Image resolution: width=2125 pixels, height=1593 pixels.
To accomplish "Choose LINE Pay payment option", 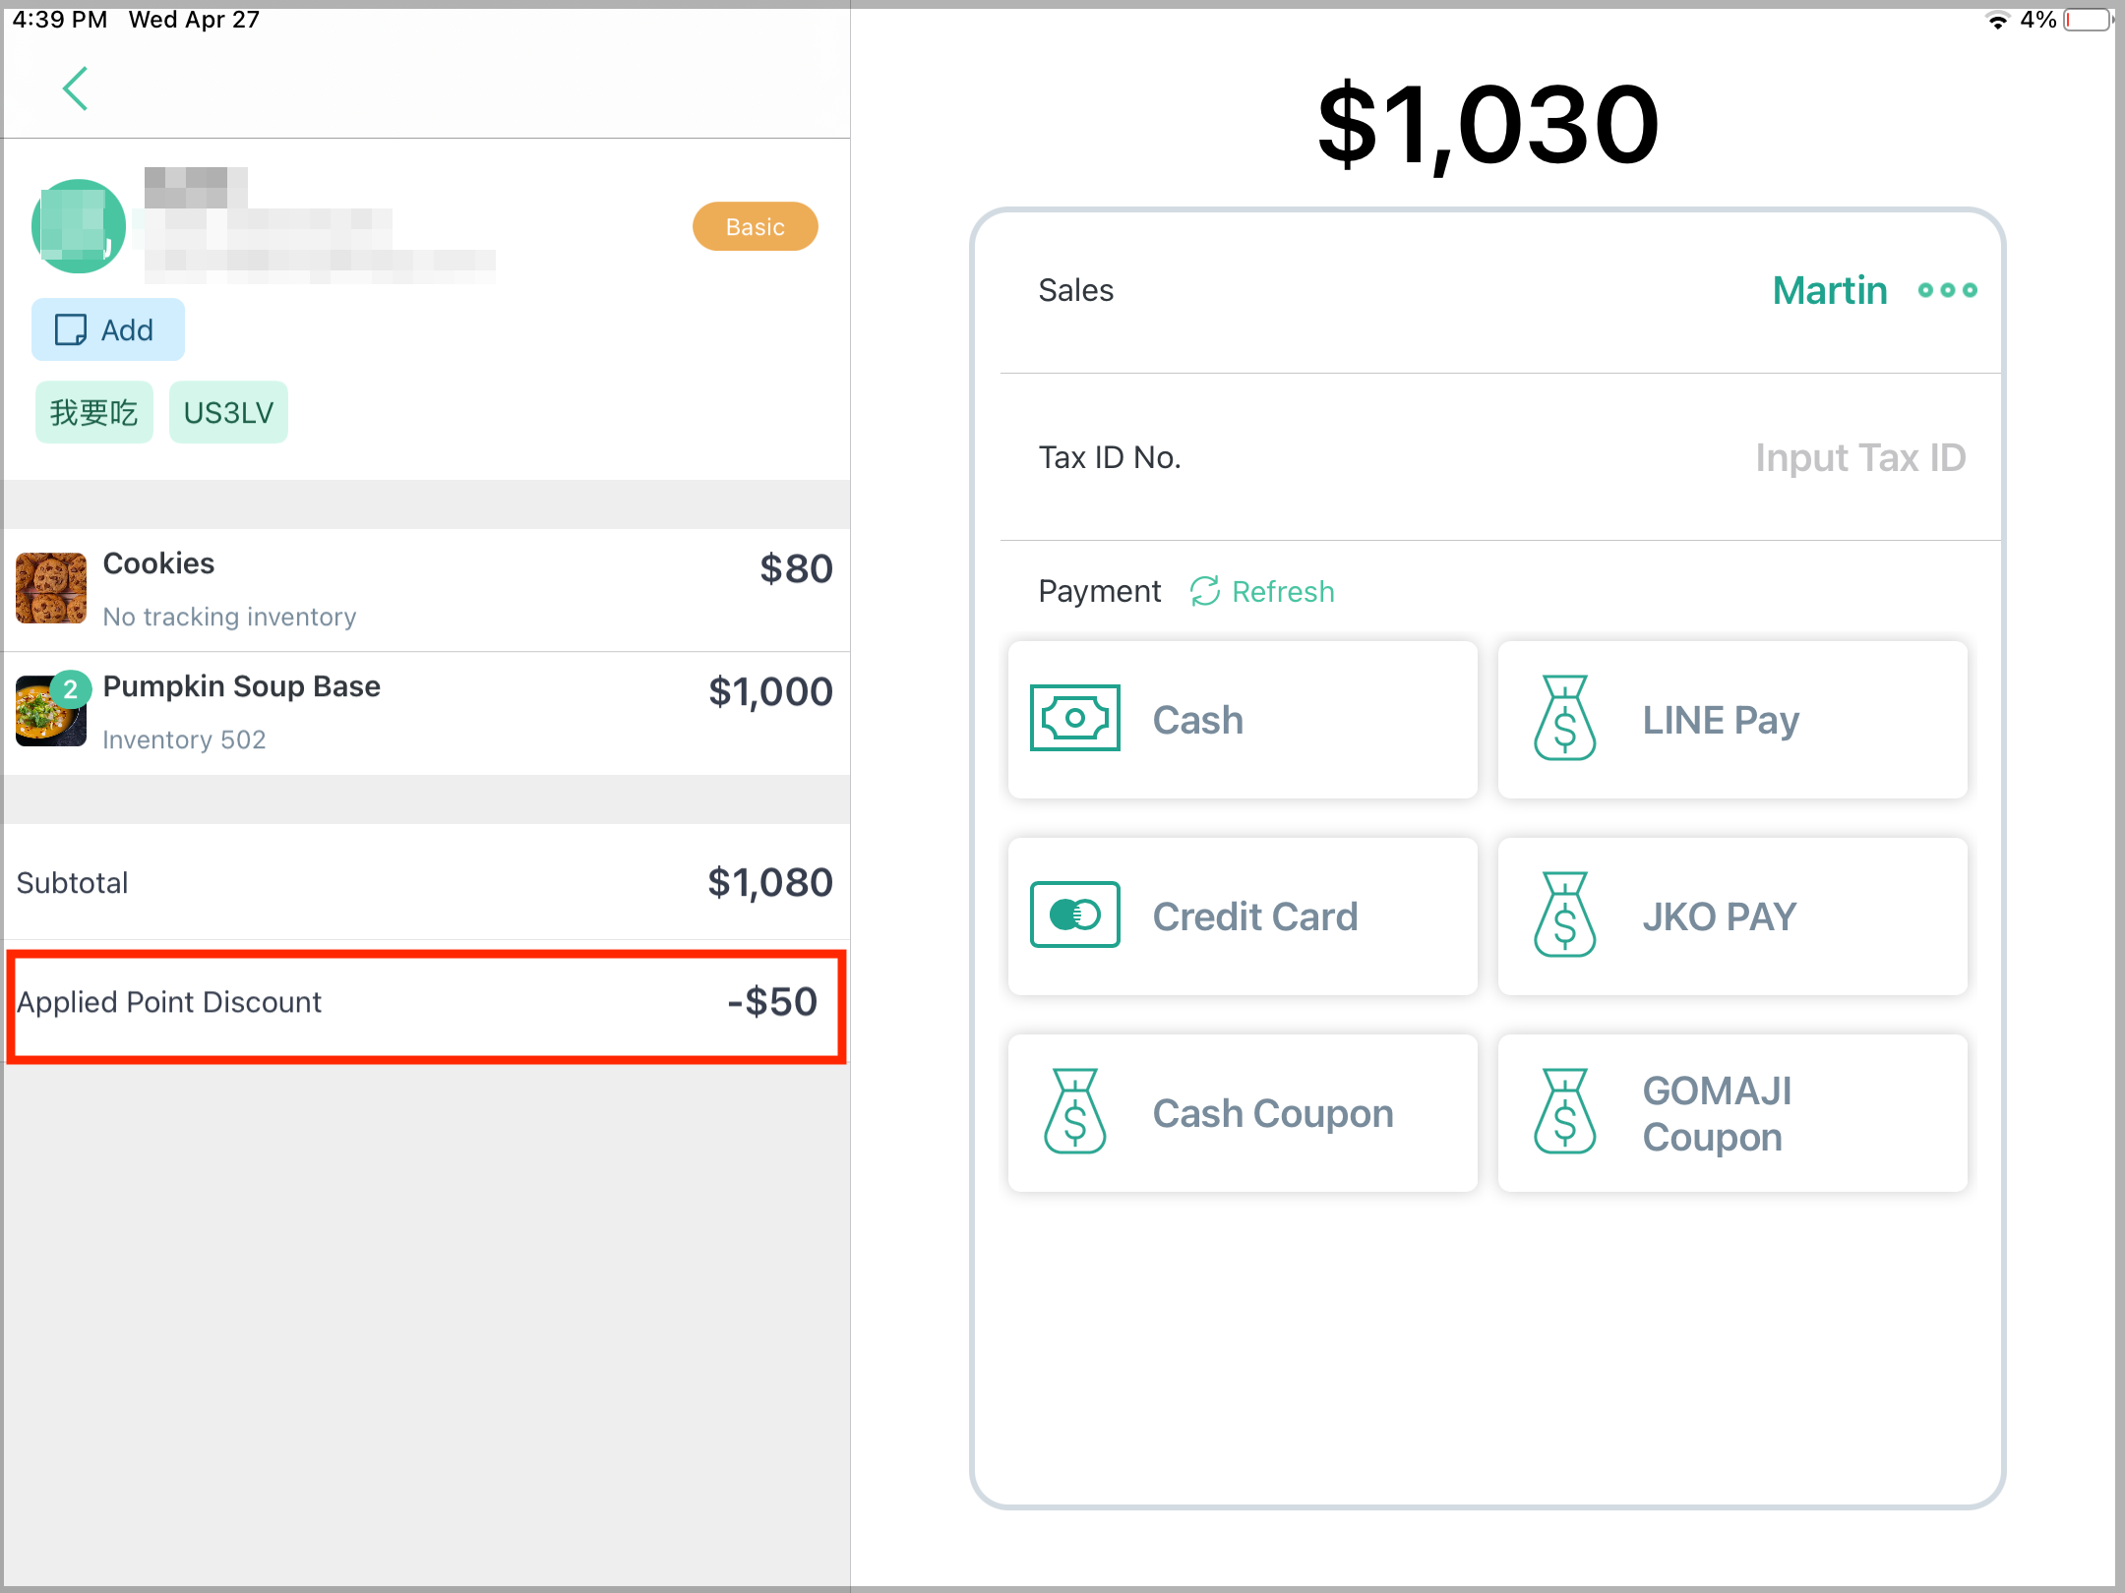I will point(1732,720).
